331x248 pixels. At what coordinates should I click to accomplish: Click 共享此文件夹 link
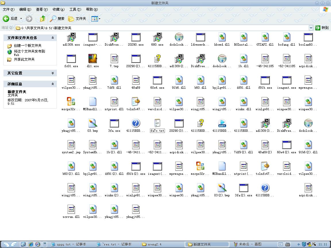pos(24,59)
